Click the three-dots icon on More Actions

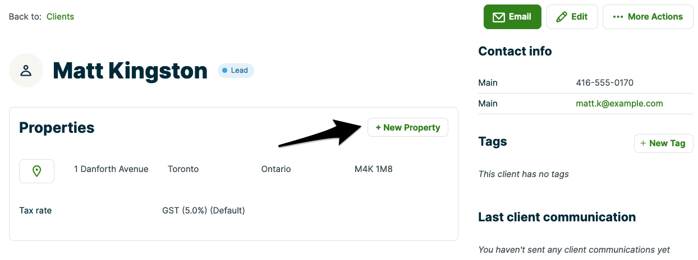click(x=618, y=17)
